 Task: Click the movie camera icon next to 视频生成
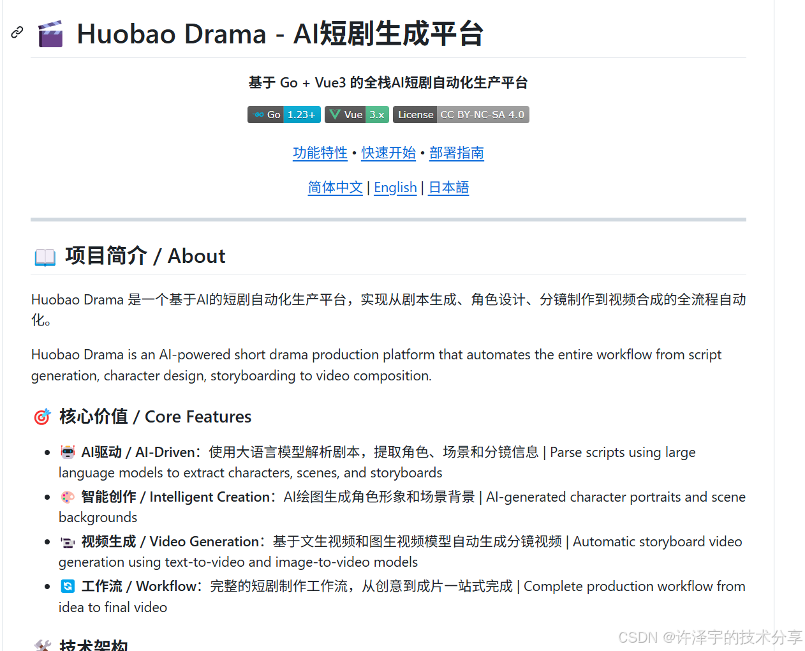click(68, 541)
